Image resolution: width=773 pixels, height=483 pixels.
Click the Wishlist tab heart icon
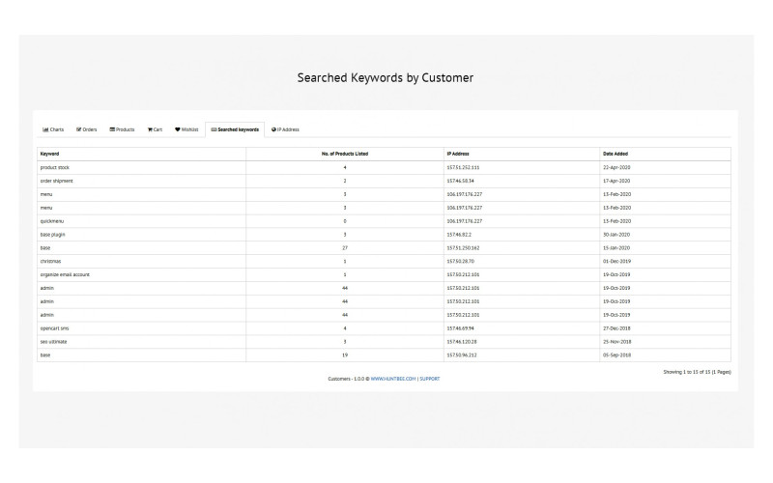(x=178, y=129)
